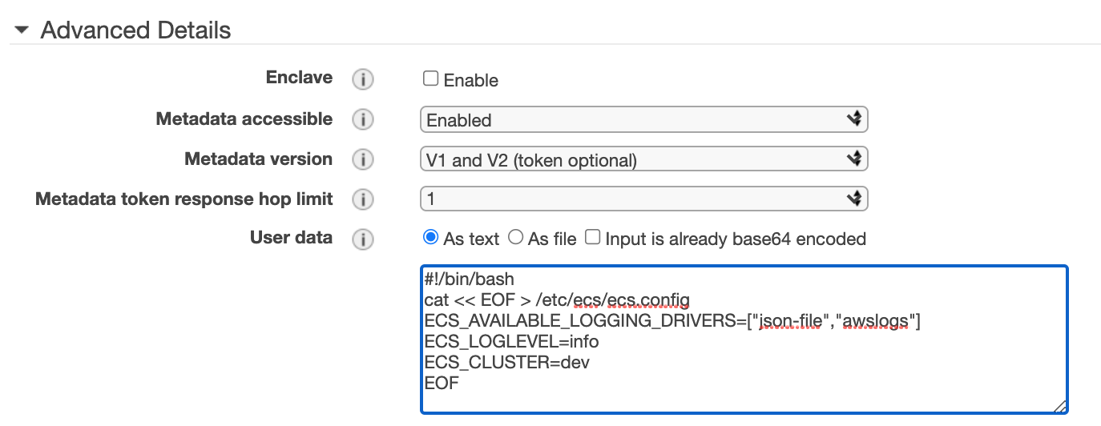The image size is (1101, 426).
Task: Click the #!/bin/bash line in user data
Action: (469, 279)
